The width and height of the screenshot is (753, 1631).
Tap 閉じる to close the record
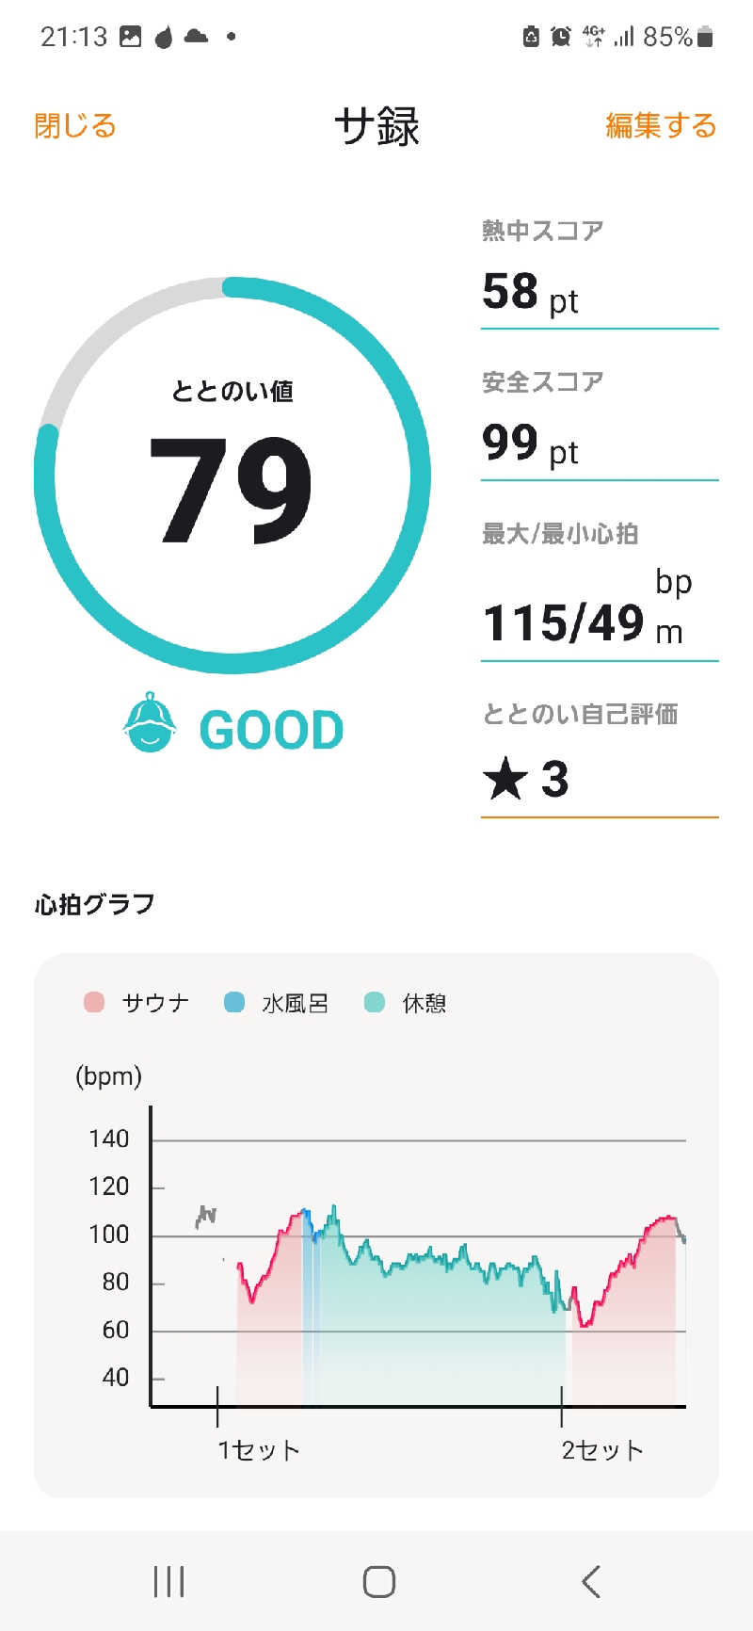[75, 125]
